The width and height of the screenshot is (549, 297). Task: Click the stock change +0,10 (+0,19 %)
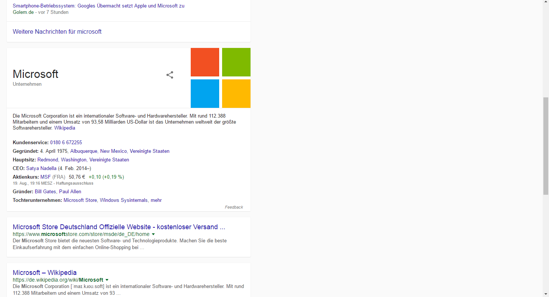click(106, 177)
